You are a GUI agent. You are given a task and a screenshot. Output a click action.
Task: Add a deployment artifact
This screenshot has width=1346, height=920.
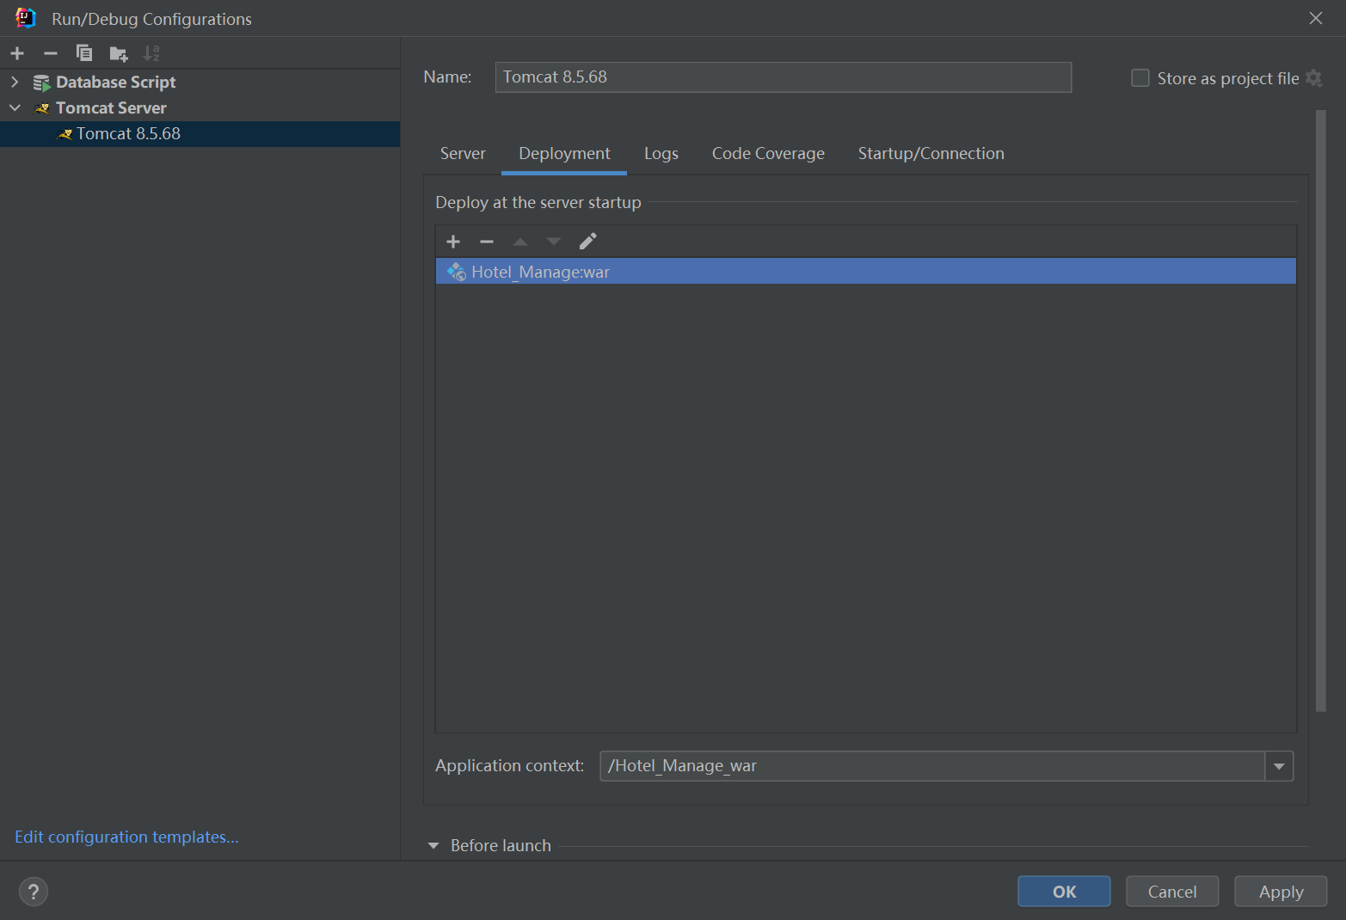coord(453,242)
